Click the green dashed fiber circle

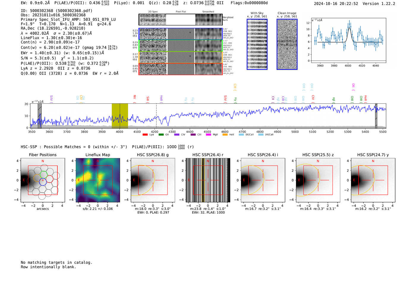point(43,174)
